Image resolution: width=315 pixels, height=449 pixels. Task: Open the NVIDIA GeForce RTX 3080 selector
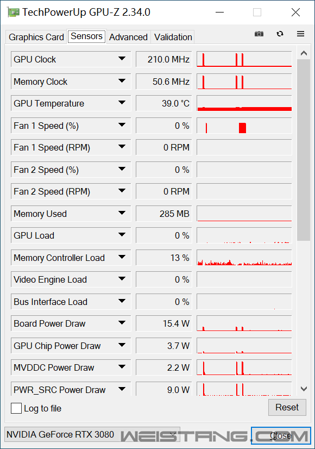click(x=92, y=434)
